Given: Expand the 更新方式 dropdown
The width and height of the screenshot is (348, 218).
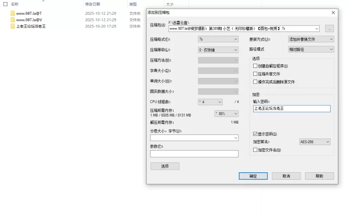Looking at the screenshot, I should pyautogui.click(x=311, y=39).
